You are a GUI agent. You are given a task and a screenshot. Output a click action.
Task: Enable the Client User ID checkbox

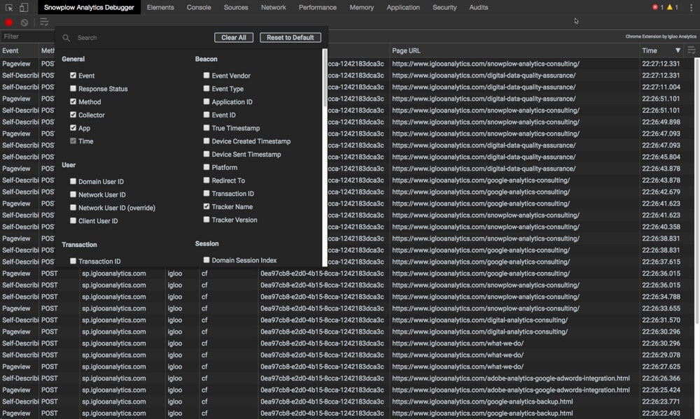73,220
